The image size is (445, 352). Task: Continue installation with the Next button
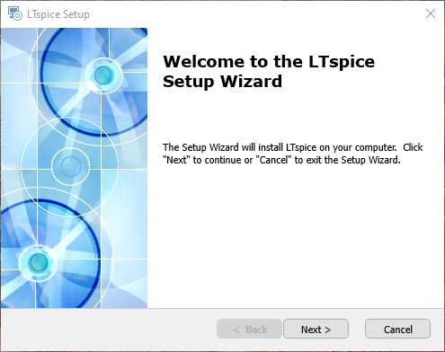(316, 329)
